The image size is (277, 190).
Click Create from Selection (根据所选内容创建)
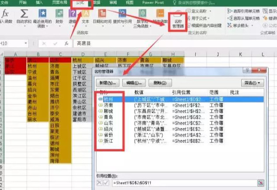[x=204, y=25]
